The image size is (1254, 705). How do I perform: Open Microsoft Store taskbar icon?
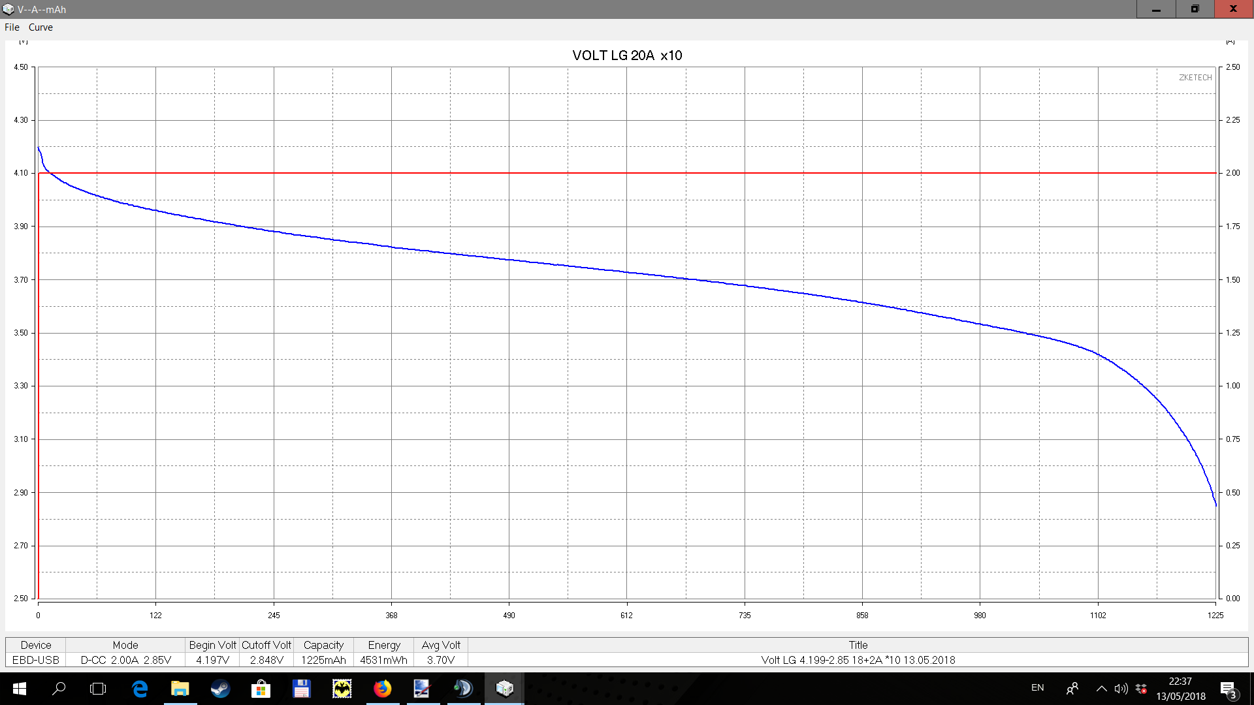[261, 689]
